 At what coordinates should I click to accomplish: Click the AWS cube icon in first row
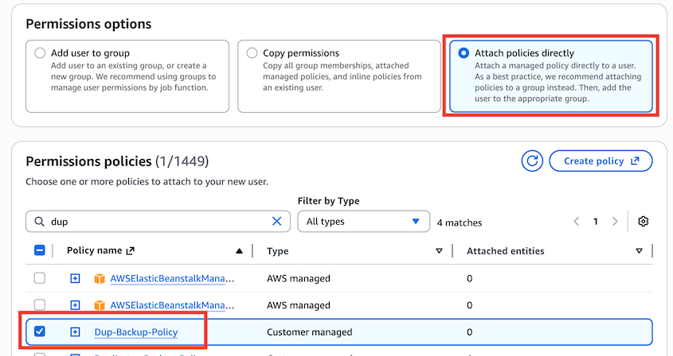100,279
